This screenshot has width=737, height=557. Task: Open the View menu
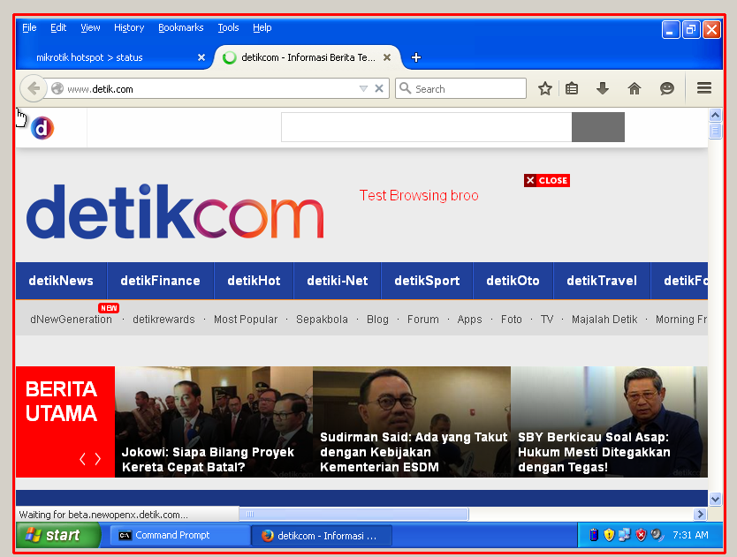point(90,27)
